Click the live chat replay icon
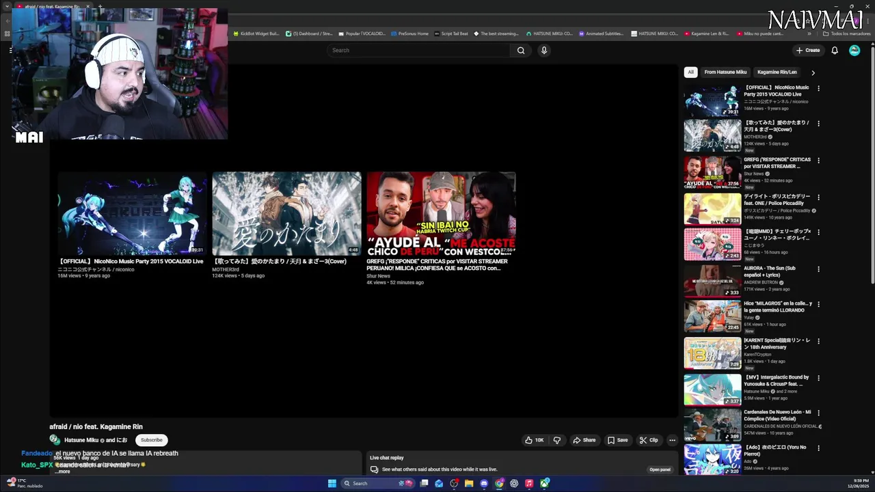The image size is (875, 492). [x=374, y=469]
